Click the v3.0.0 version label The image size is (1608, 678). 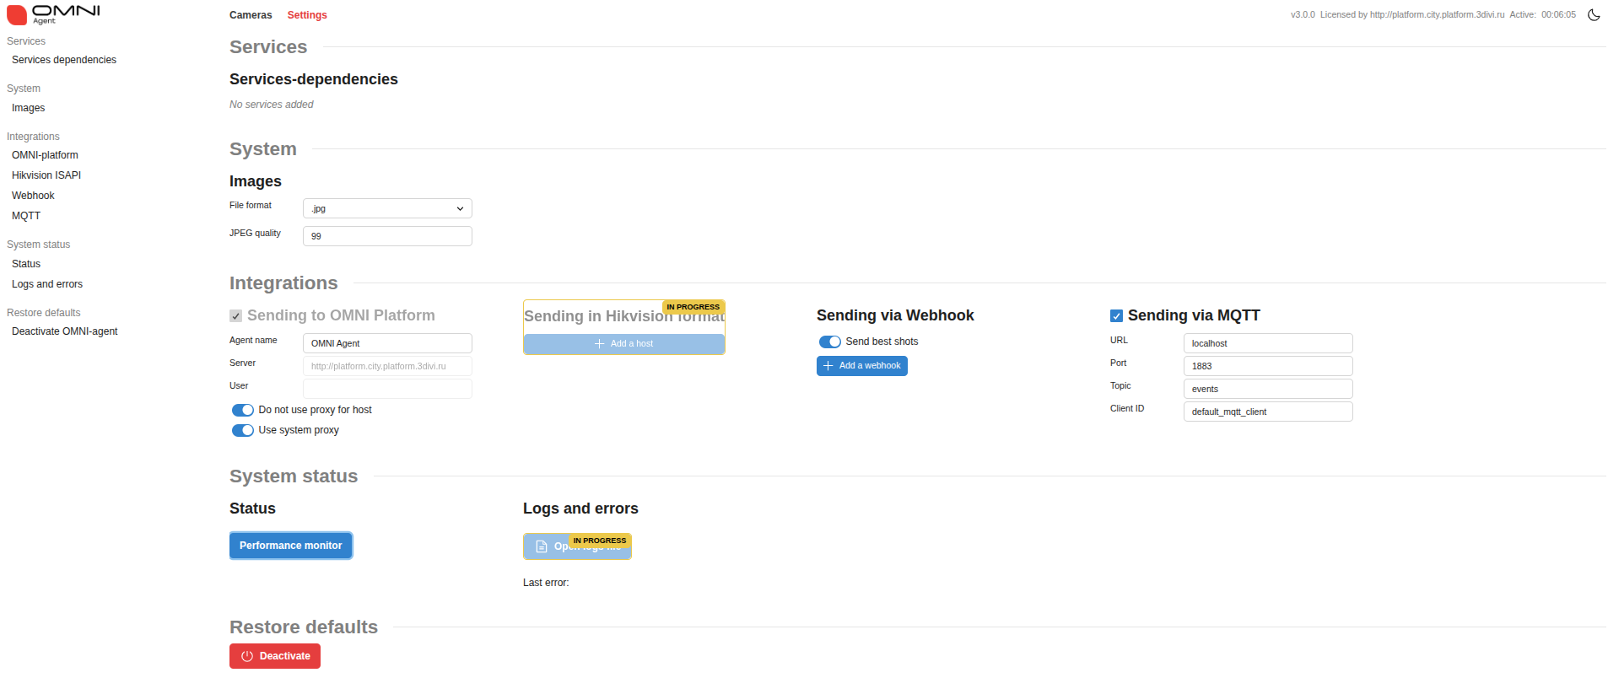click(1303, 15)
